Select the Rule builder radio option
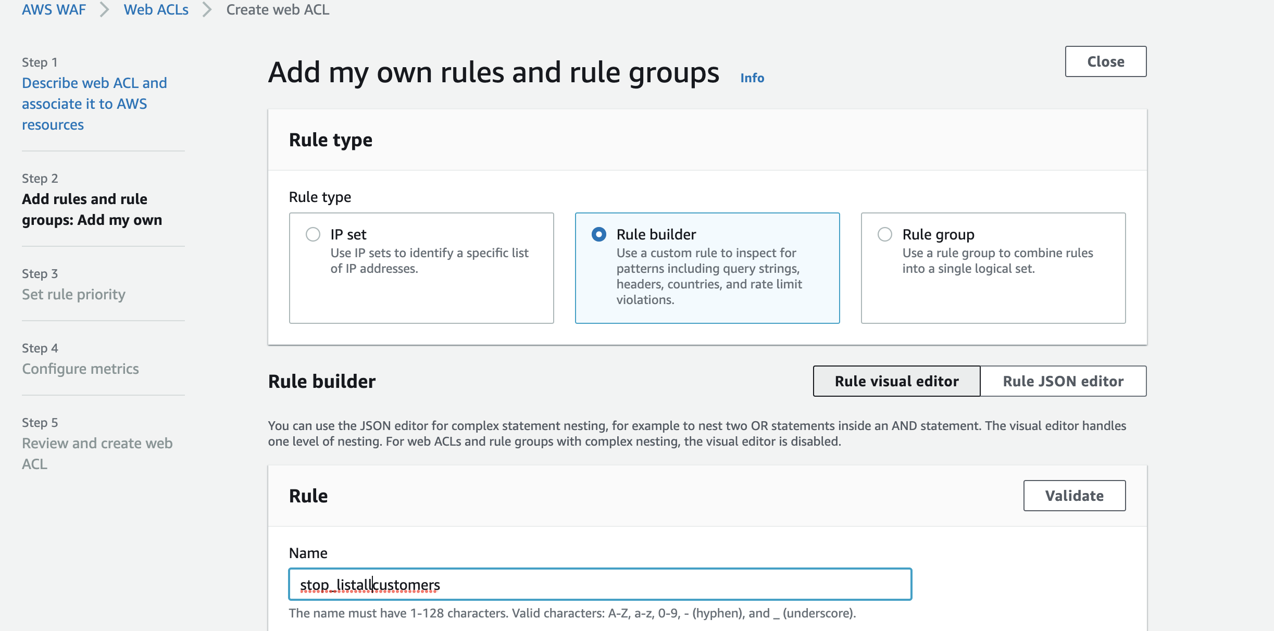The image size is (1274, 631). point(599,234)
